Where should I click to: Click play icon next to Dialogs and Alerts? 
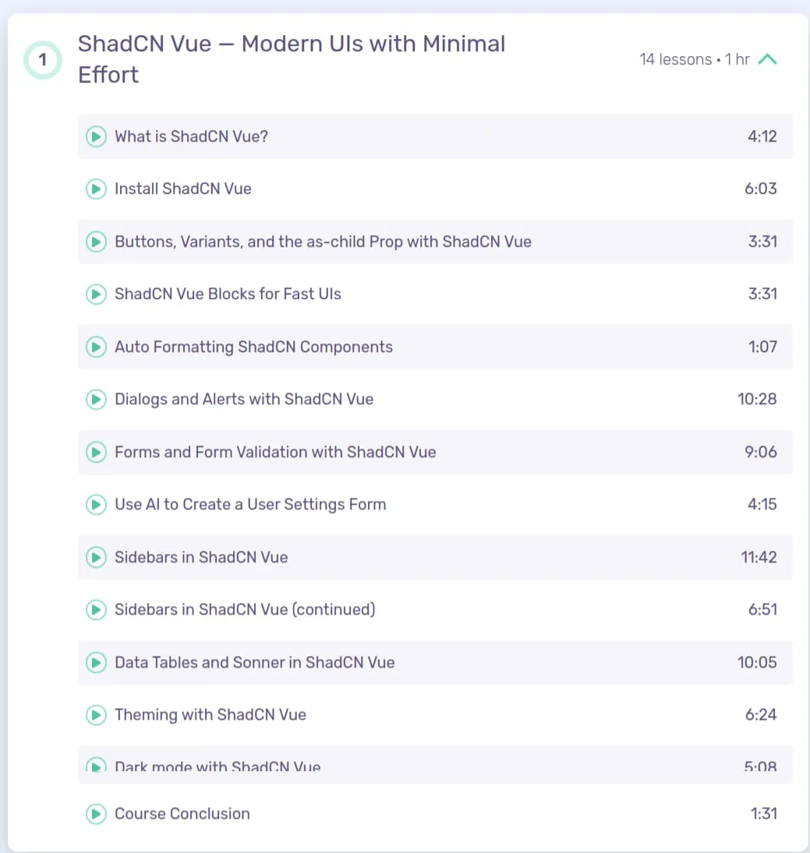pyautogui.click(x=97, y=400)
